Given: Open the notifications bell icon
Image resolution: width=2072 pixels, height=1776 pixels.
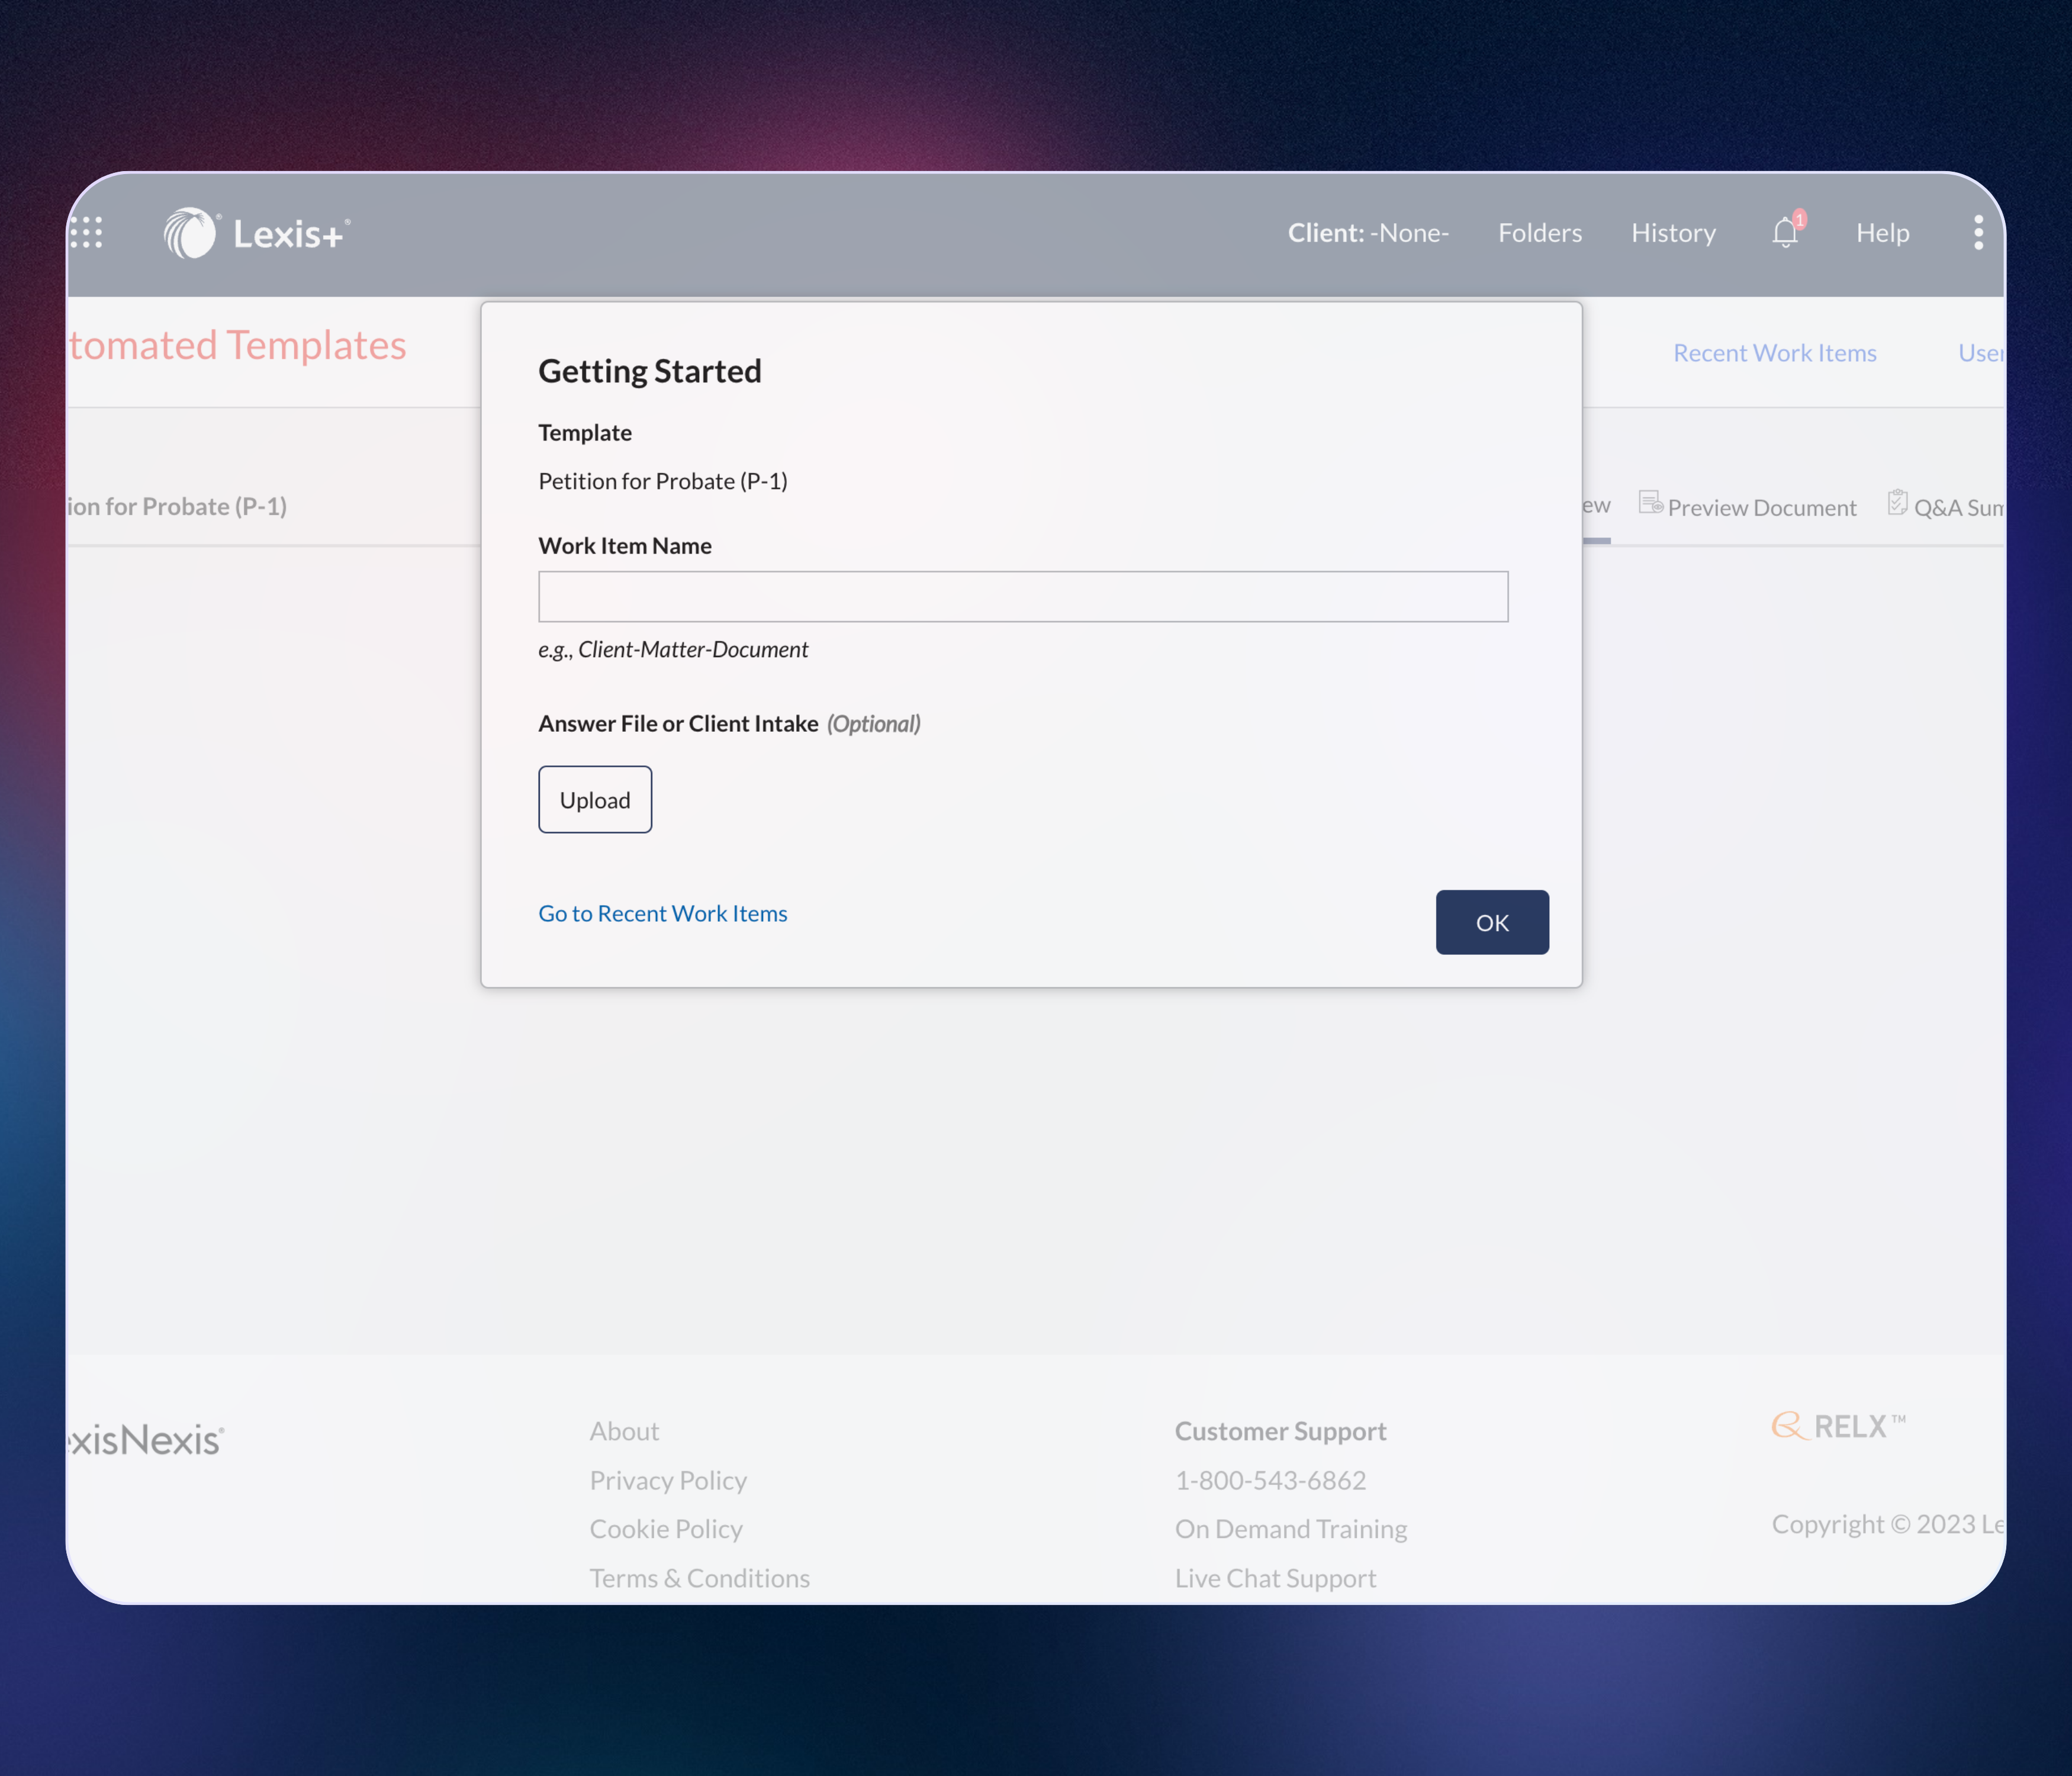Looking at the screenshot, I should pyautogui.click(x=1786, y=233).
